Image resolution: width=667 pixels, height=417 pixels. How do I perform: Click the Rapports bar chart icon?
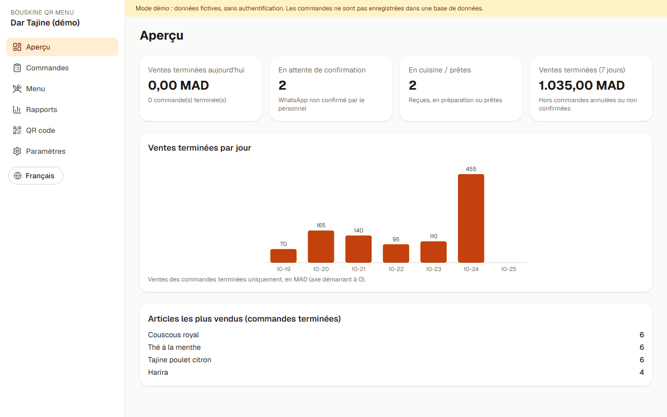point(17,109)
